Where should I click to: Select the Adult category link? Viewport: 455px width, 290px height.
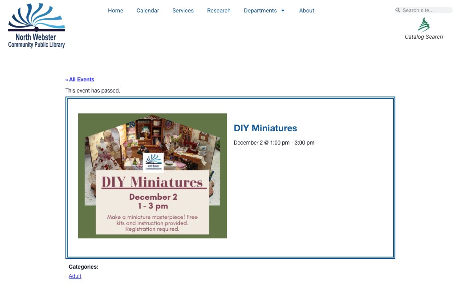[x=75, y=276]
